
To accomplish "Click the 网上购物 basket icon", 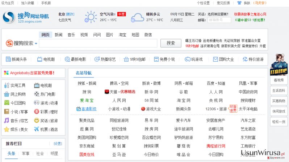I will tap(7, 94).
